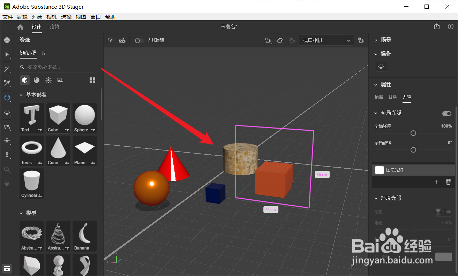Select the pan camera tool
Image resolution: width=458 pixels, height=276 pixels.
coord(7,141)
